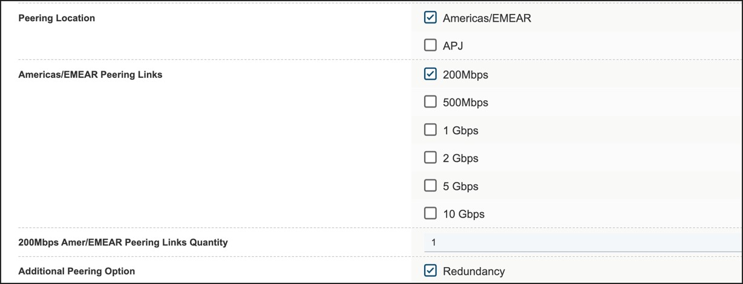Click the Peering Location field label
The width and height of the screenshot is (743, 284).
click(57, 18)
